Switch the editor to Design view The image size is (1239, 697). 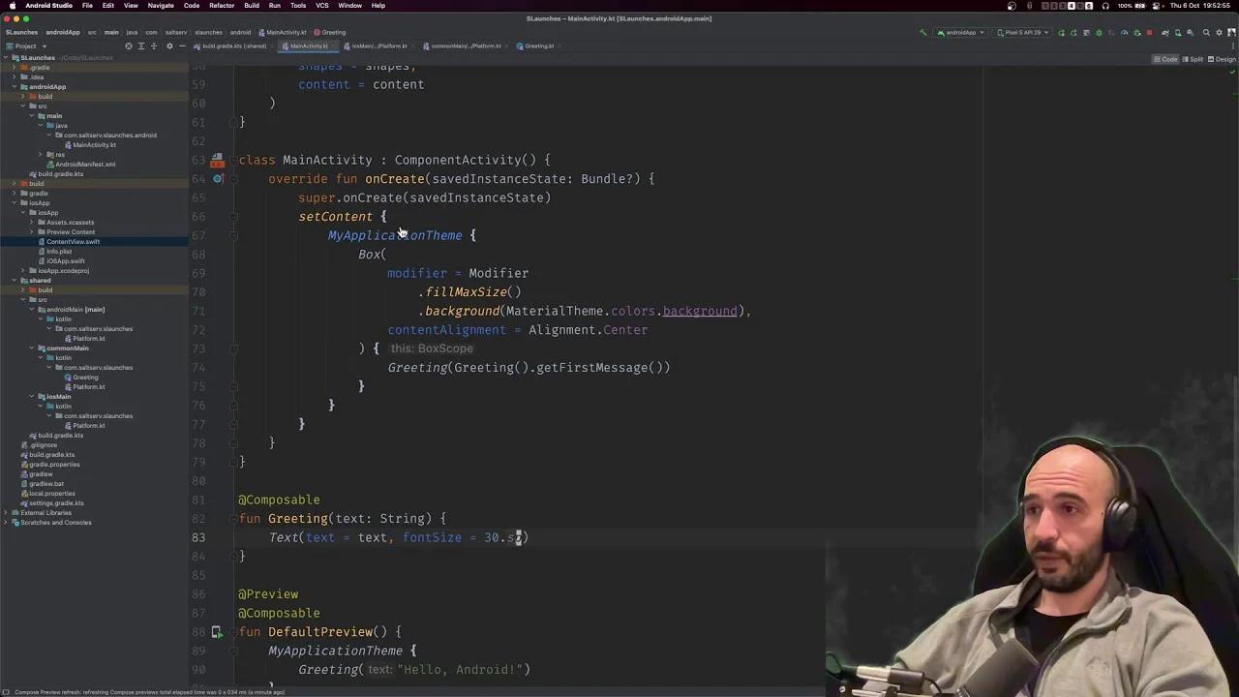pos(1225,59)
